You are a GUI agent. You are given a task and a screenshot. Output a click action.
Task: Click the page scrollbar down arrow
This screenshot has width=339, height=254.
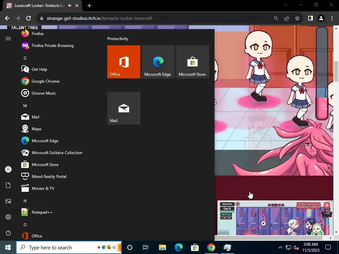pyautogui.click(x=336, y=233)
